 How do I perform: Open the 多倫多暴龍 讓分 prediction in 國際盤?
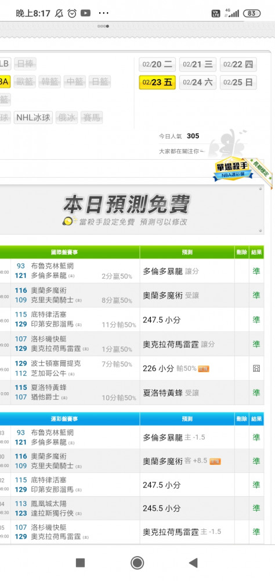[x=171, y=271]
